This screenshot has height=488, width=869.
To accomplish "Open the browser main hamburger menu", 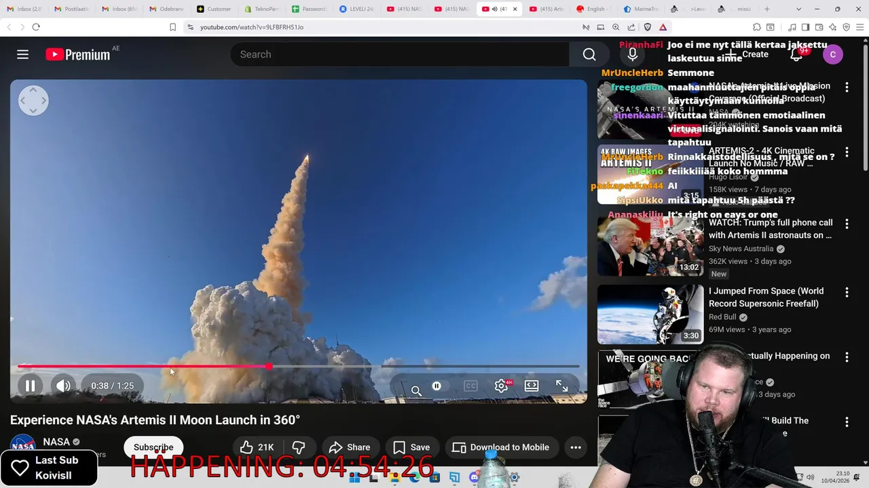I will (x=860, y=27).
